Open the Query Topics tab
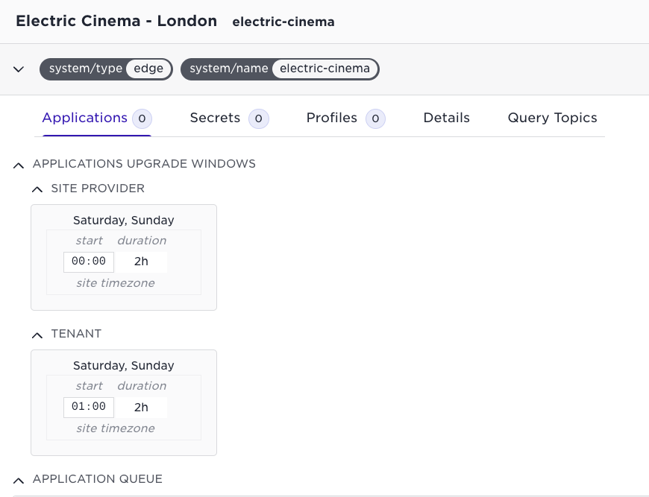Image resolution: width=649 pixels, height=497 pixels. pos(552,118)
